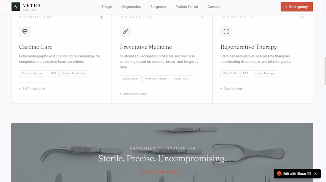Click the arrow icon on Schematic 06 card
This screenshot has width=326, height=182.
pyautogui.click(x=303, y=18)
